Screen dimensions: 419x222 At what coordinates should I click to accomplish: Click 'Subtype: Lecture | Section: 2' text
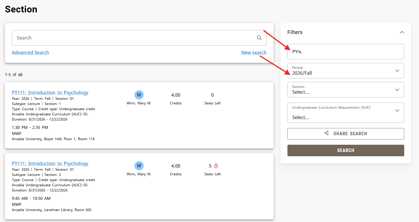coord(36,175)
